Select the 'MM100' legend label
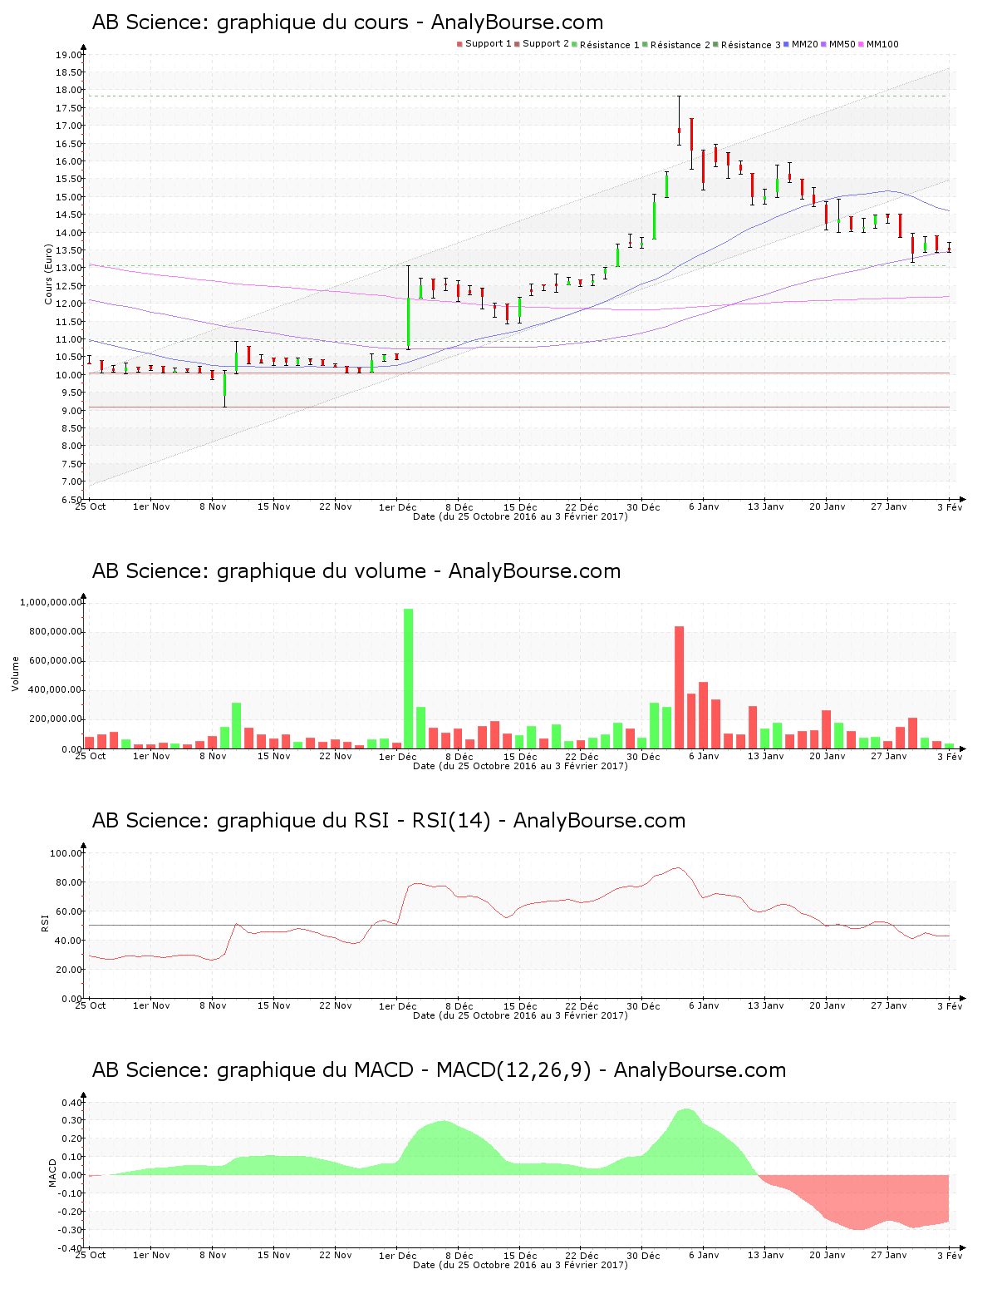 click(882, 44)
